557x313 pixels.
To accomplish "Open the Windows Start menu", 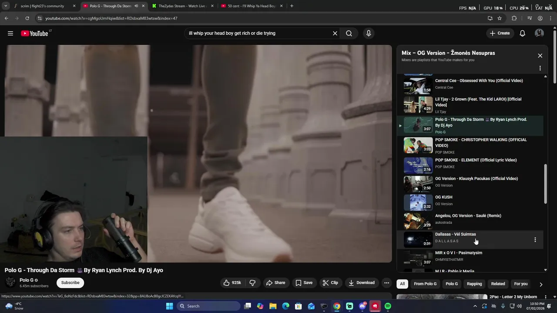I will (x=170, y=306).
